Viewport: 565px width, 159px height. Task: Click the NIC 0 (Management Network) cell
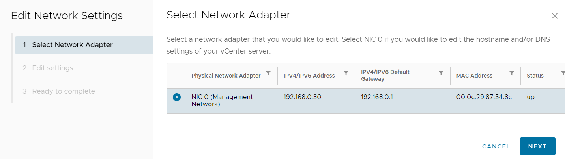coord(222,101)
